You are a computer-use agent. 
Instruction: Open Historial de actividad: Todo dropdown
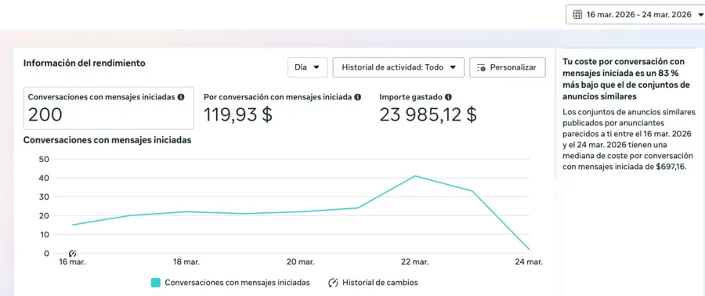(399, 67)
